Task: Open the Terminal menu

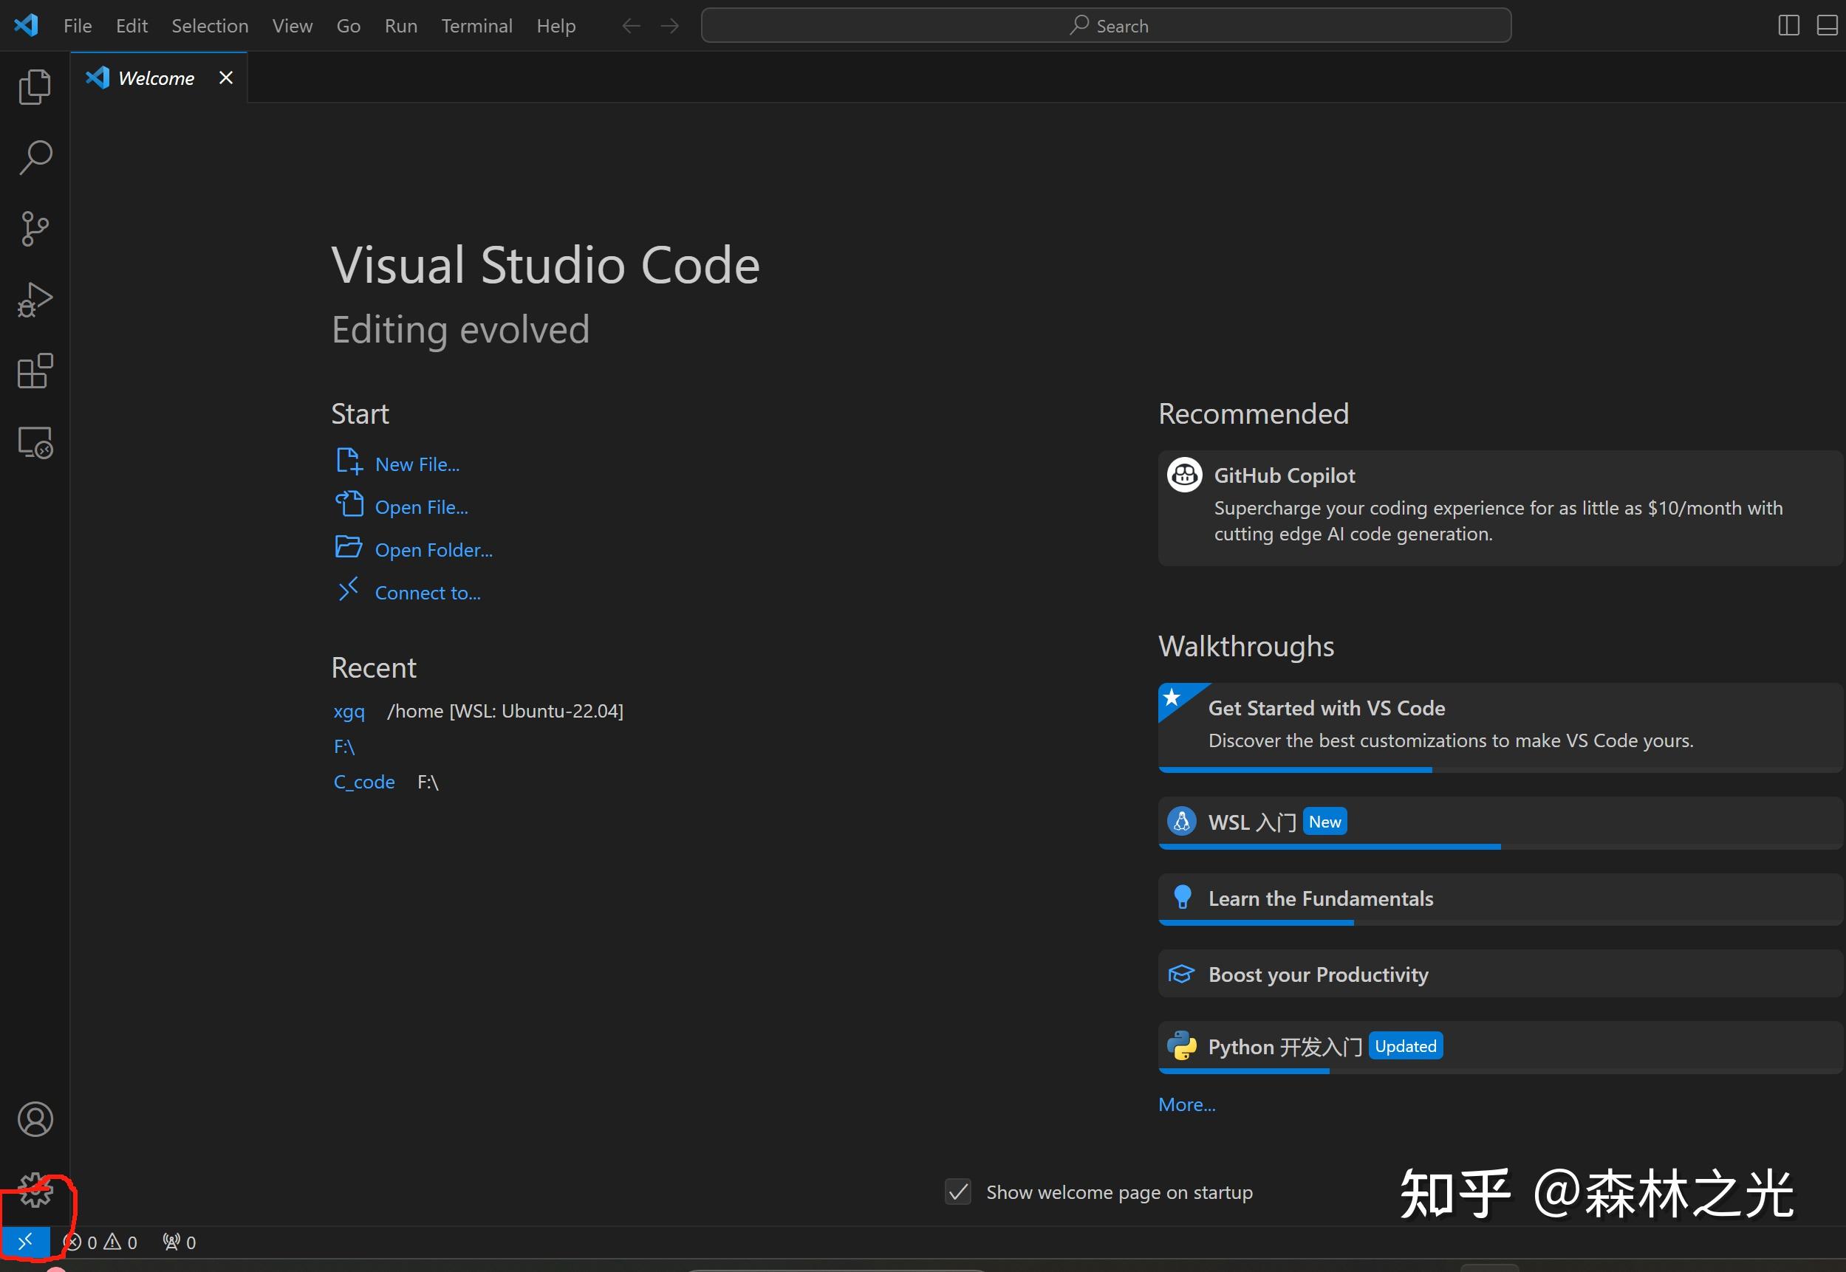Action: point(476,26)
